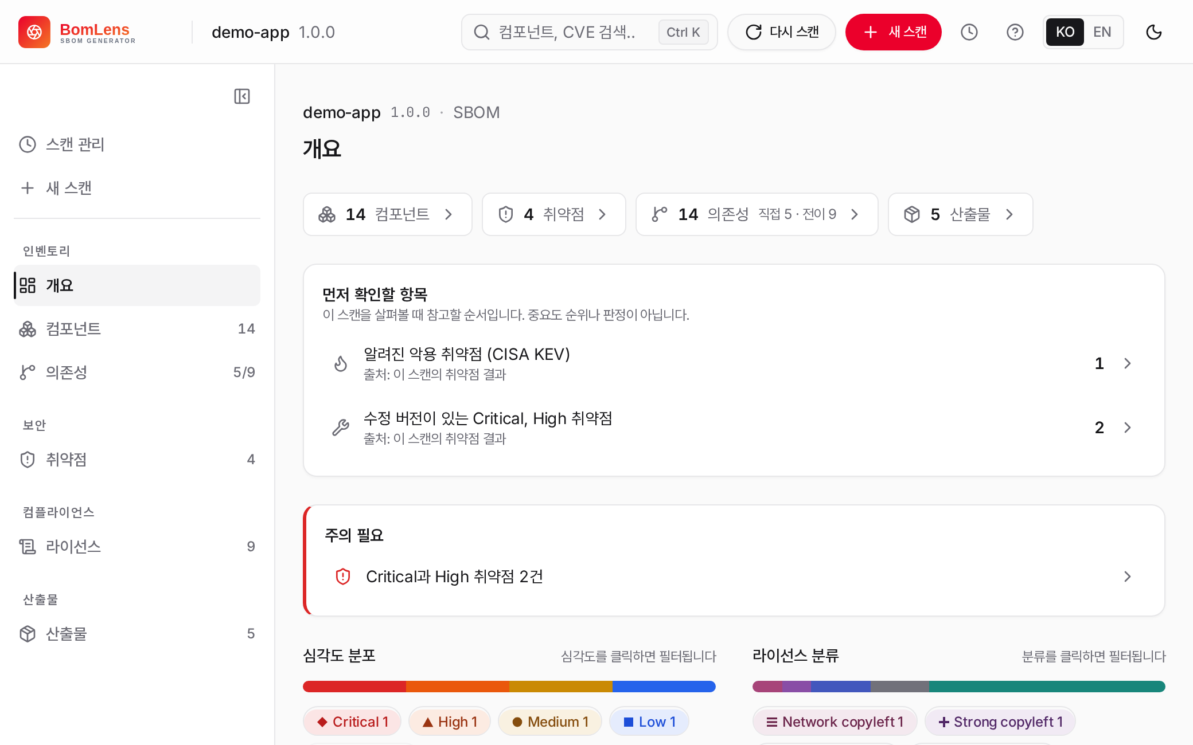
Task: Expand the Critical, High fix row chevron
Action: (1128, 428)
